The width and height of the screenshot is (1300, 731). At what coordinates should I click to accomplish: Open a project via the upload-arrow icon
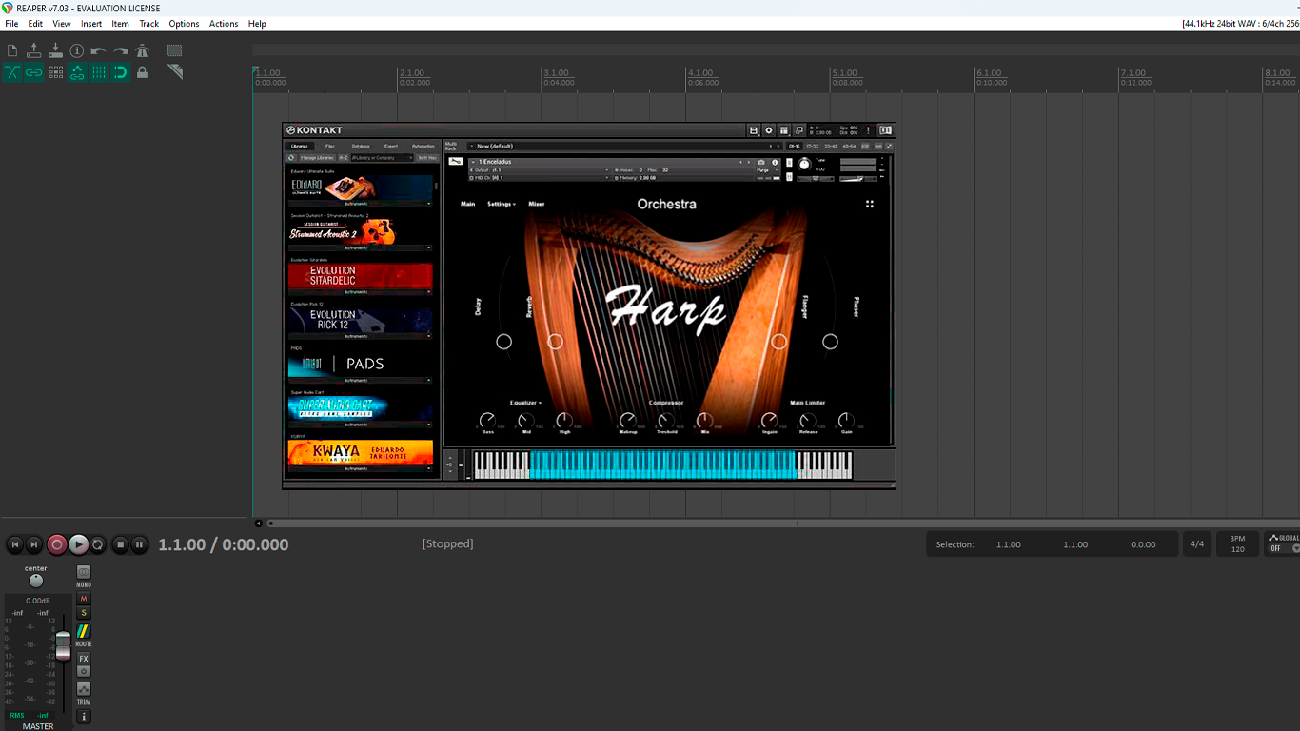[33, 50]
